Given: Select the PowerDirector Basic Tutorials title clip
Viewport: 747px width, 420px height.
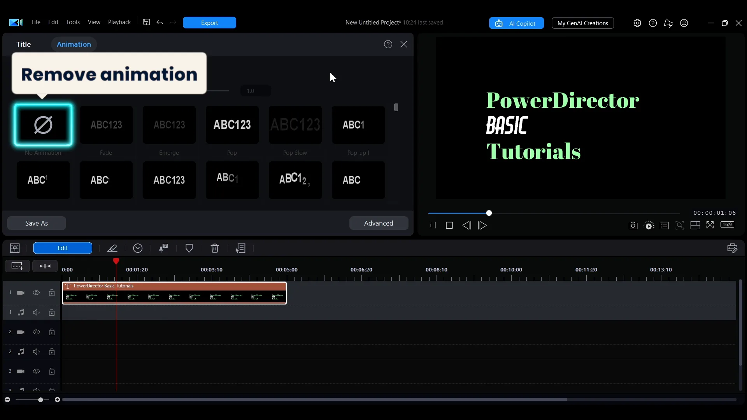Looking at the screenshot, I should [174, 293].
